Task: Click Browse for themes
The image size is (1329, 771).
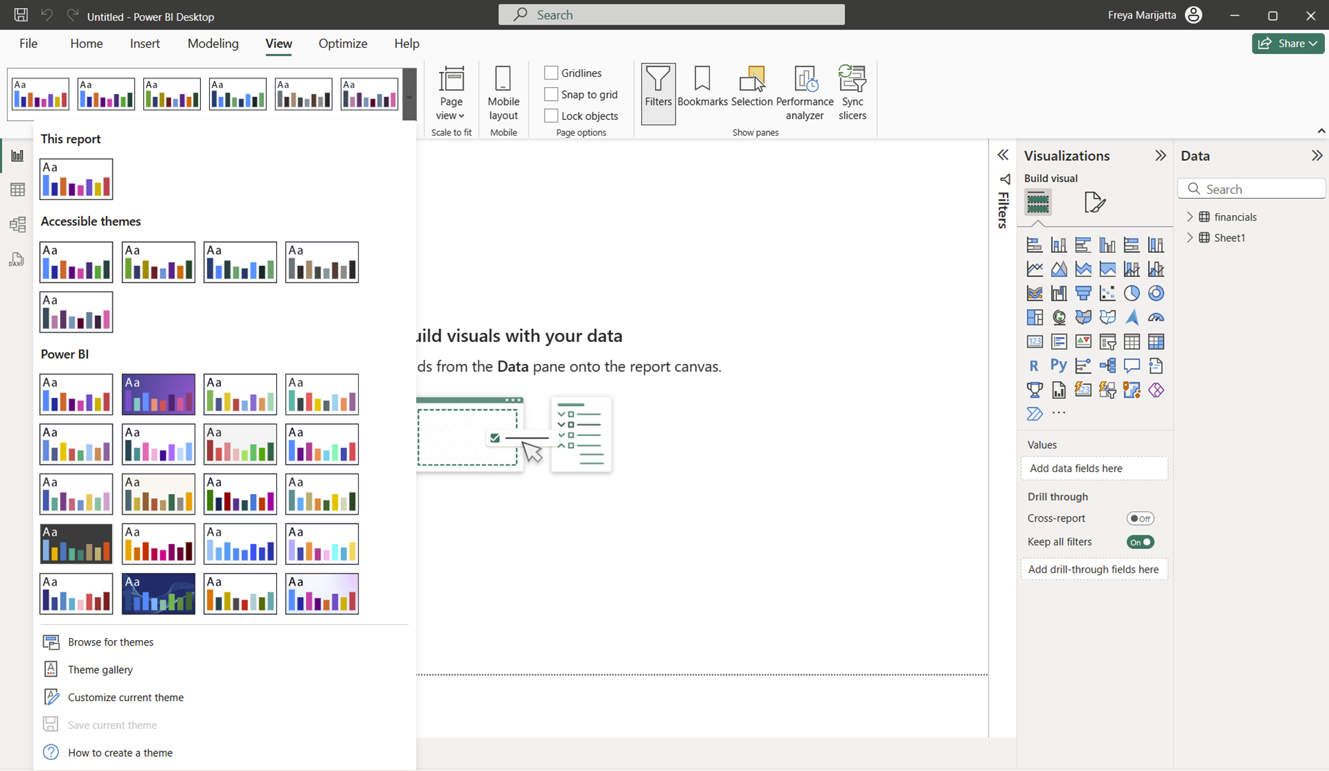Action: [110, 642]
